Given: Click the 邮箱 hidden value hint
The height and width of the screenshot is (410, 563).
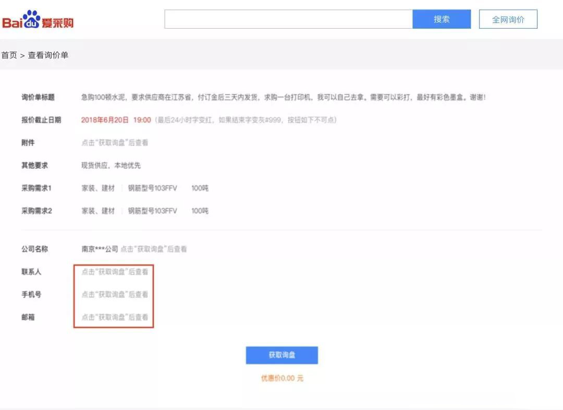Looking at the screenshot, I should [x=115, y=317].
